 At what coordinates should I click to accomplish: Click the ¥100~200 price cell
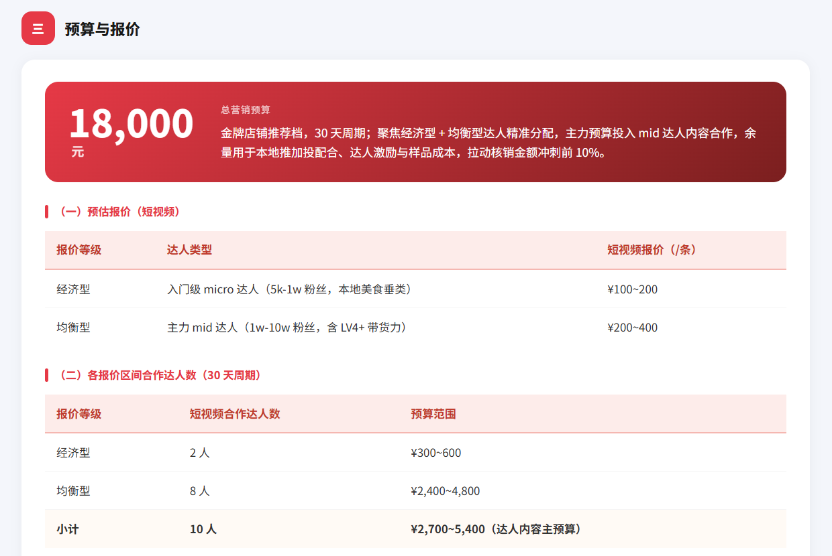click(x=632, y=289)
